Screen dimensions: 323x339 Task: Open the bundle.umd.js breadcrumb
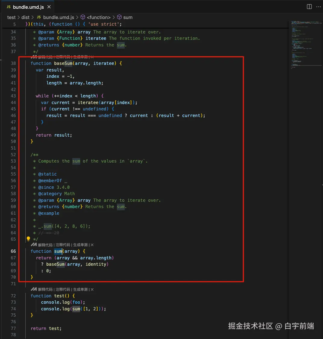tap(55, 17)
